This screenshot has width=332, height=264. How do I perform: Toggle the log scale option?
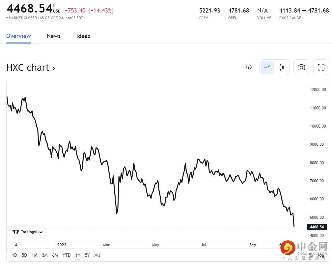321,255
